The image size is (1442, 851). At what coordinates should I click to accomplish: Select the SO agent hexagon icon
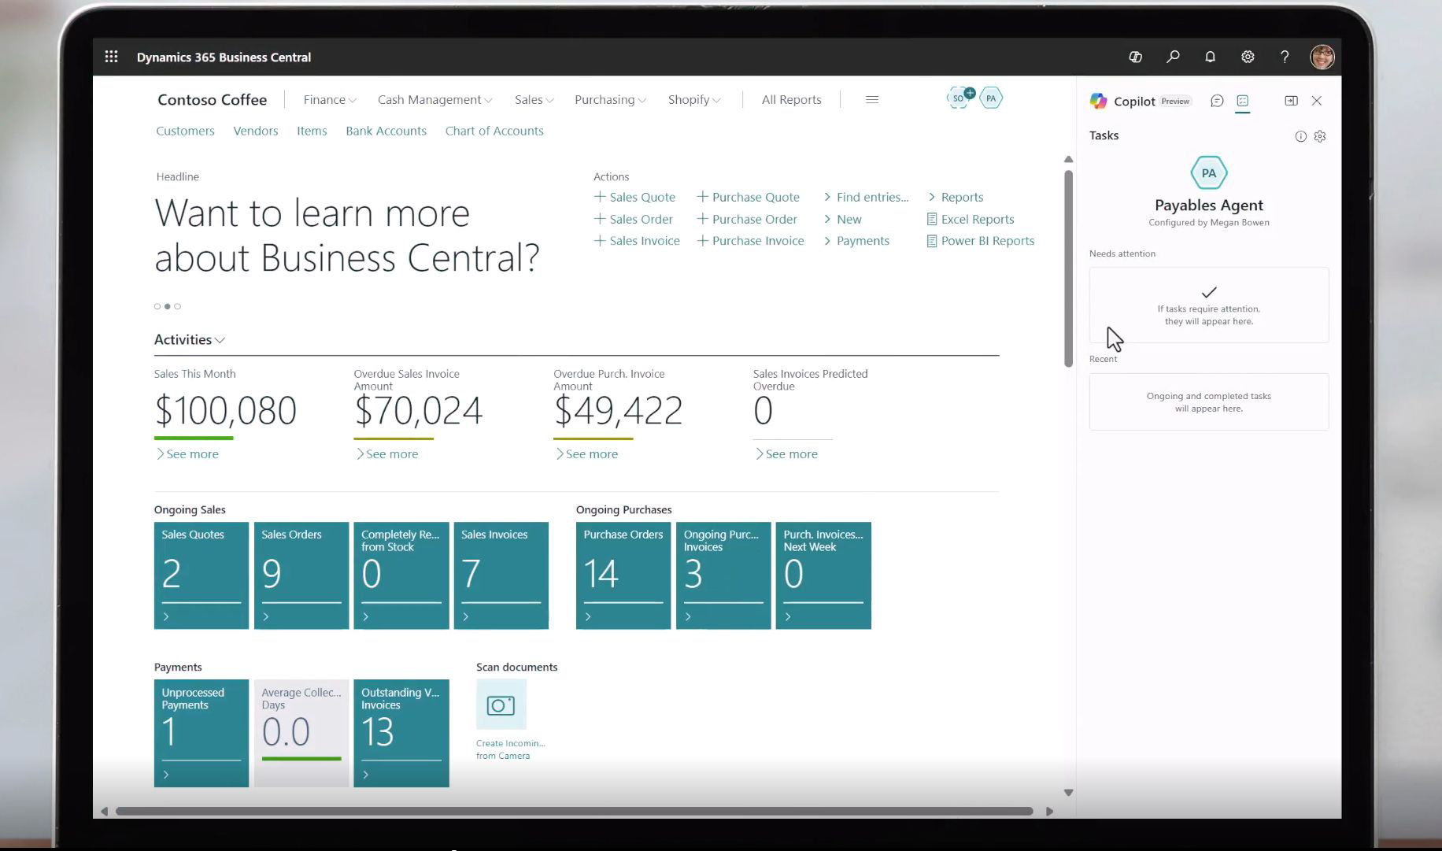click(959, 98)
